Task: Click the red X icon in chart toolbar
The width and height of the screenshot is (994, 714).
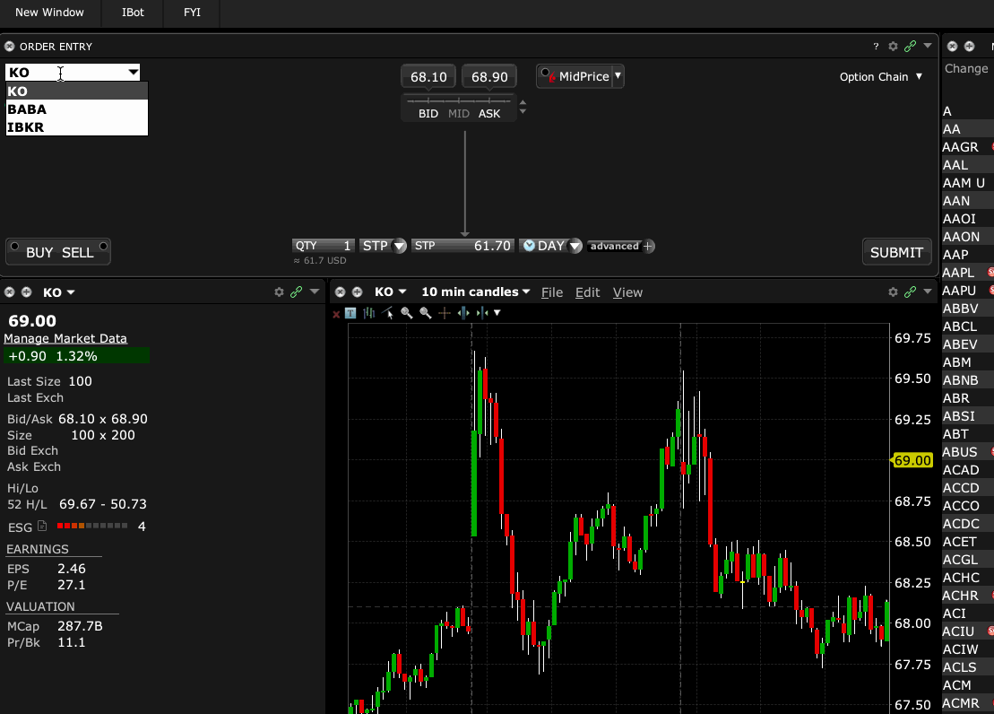Action: click(336, 314)
